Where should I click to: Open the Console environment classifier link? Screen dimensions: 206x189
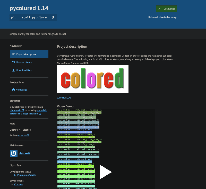[x=18, y=184]
